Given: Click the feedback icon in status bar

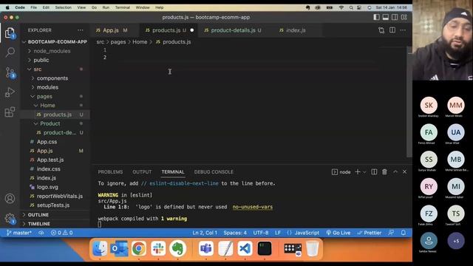Looking at the screenshot, I should (x=391, y=233).
